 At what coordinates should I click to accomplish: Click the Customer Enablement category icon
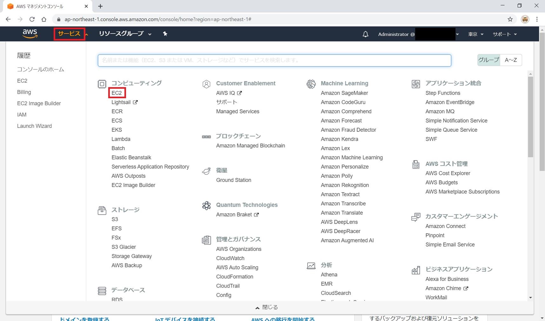click(206, 84)
